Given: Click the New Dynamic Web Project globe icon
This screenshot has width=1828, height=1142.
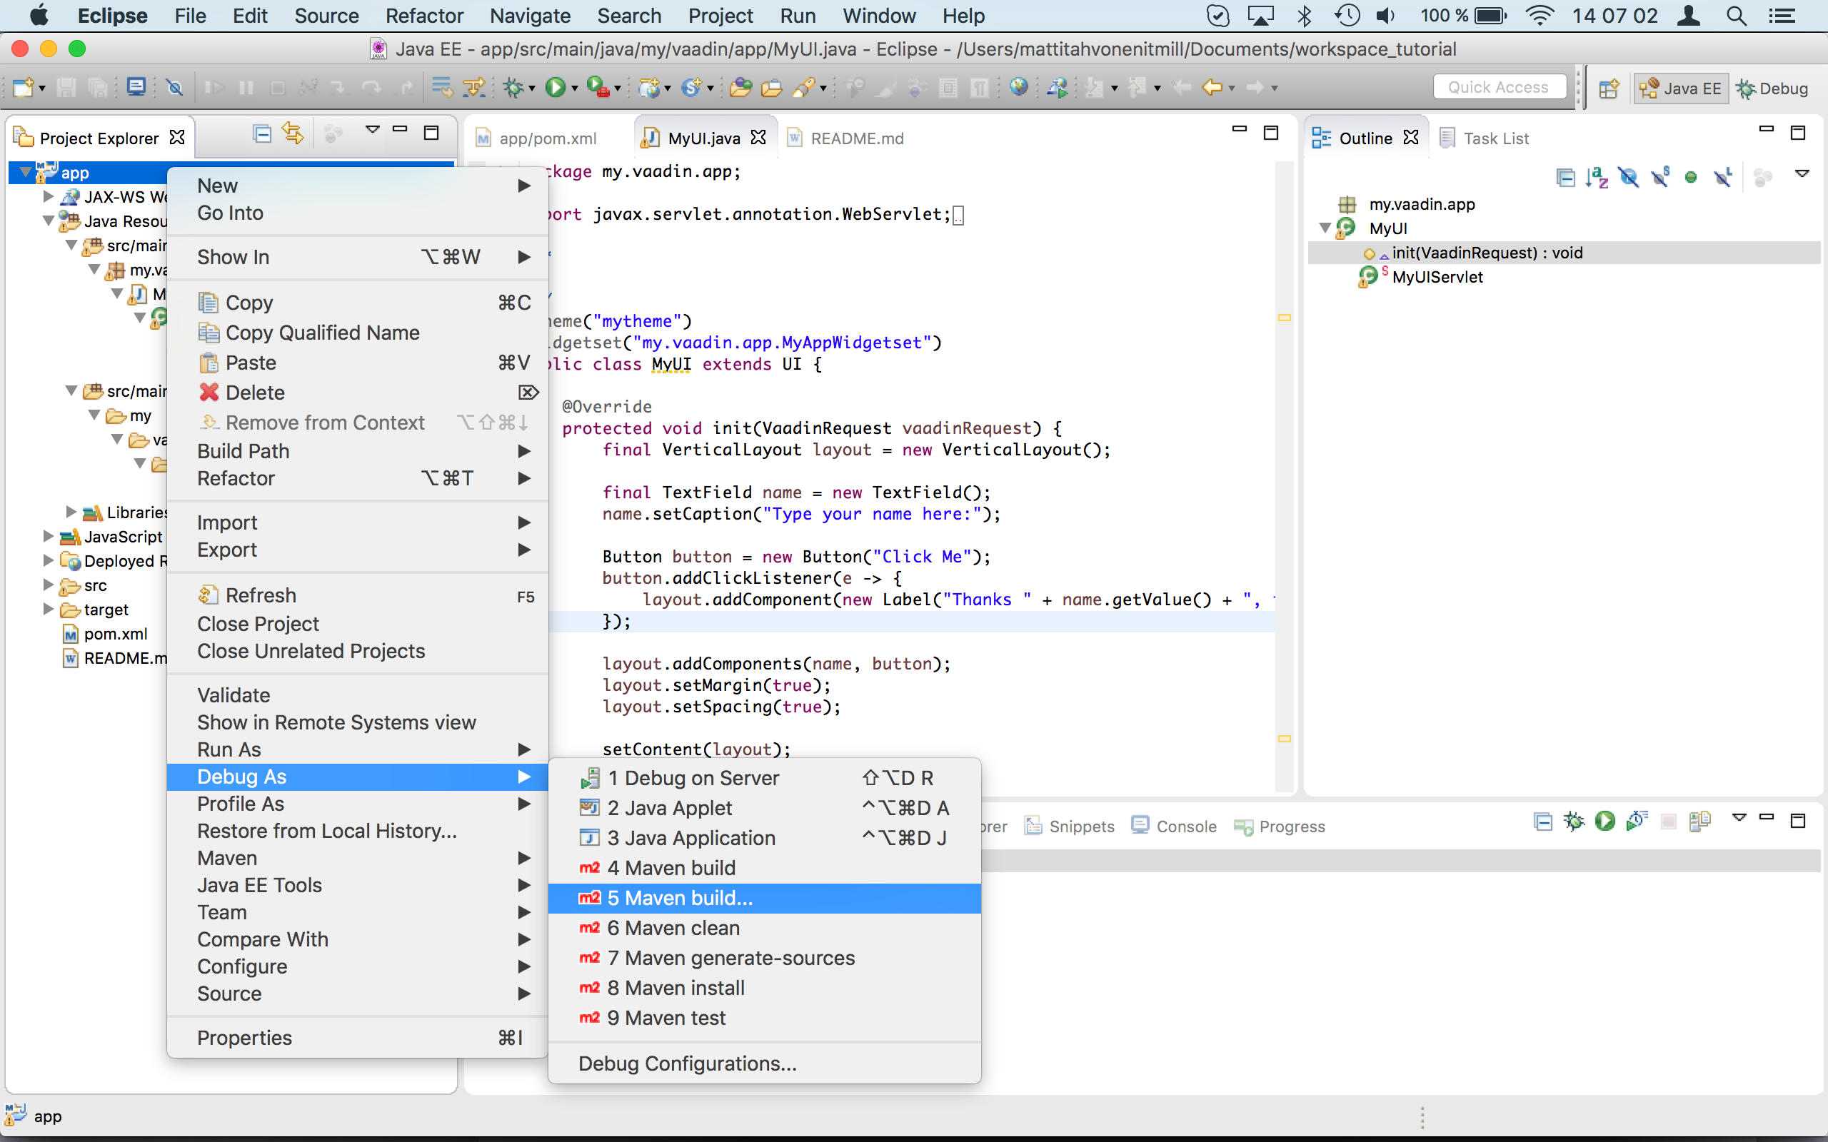Looking at the screenshot, I should 649,88.
